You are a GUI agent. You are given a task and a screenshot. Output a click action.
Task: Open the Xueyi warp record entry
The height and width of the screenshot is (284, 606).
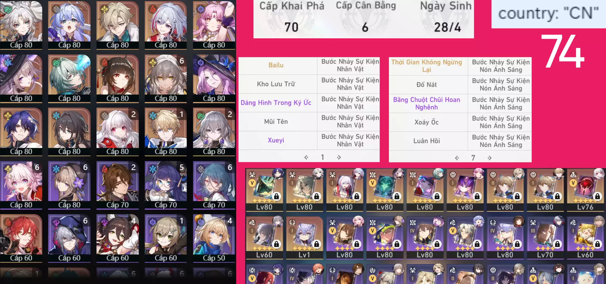coord(276,140)
